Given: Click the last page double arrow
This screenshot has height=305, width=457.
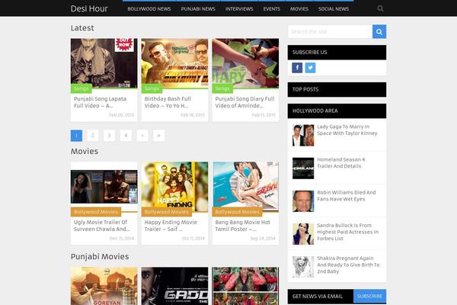Looking at the screenshot, I should pos(159,136).
